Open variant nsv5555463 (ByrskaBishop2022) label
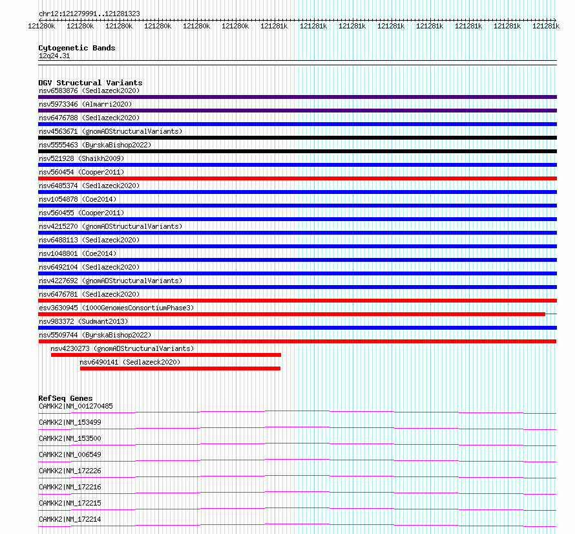The width and height of the screenshot is (575, 534). coord(95,145)
